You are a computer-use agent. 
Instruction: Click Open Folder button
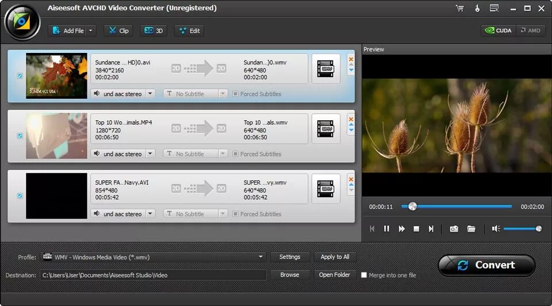point(335,275)
